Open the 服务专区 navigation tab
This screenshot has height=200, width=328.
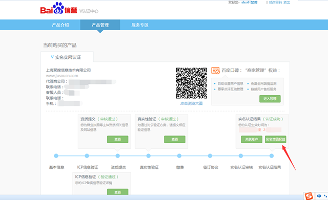(x=140, y=25)
